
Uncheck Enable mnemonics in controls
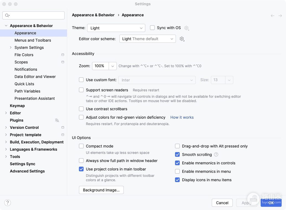point(177,163)
